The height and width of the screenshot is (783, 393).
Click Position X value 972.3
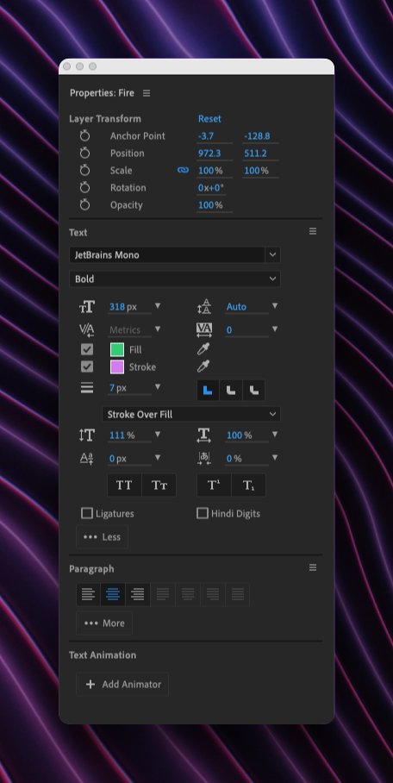[x=209, y=153]
